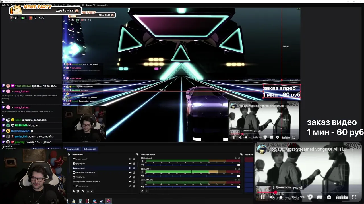Viewport: 364px width, 204px height.
Task: Open GOXLR MUSIC options dots menu
Action: (x=142, y=183)
